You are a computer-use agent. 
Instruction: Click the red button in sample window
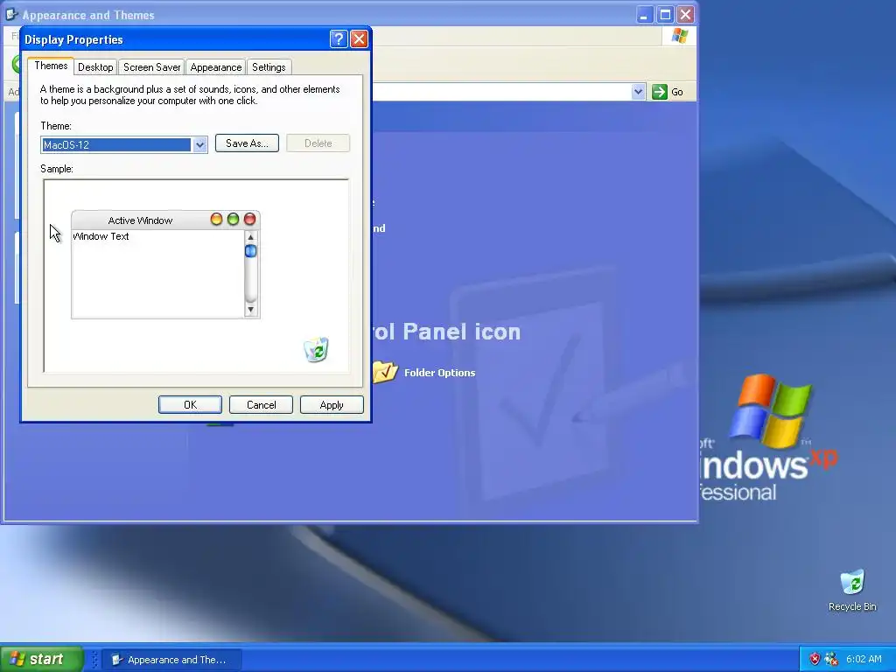(249, 219)
